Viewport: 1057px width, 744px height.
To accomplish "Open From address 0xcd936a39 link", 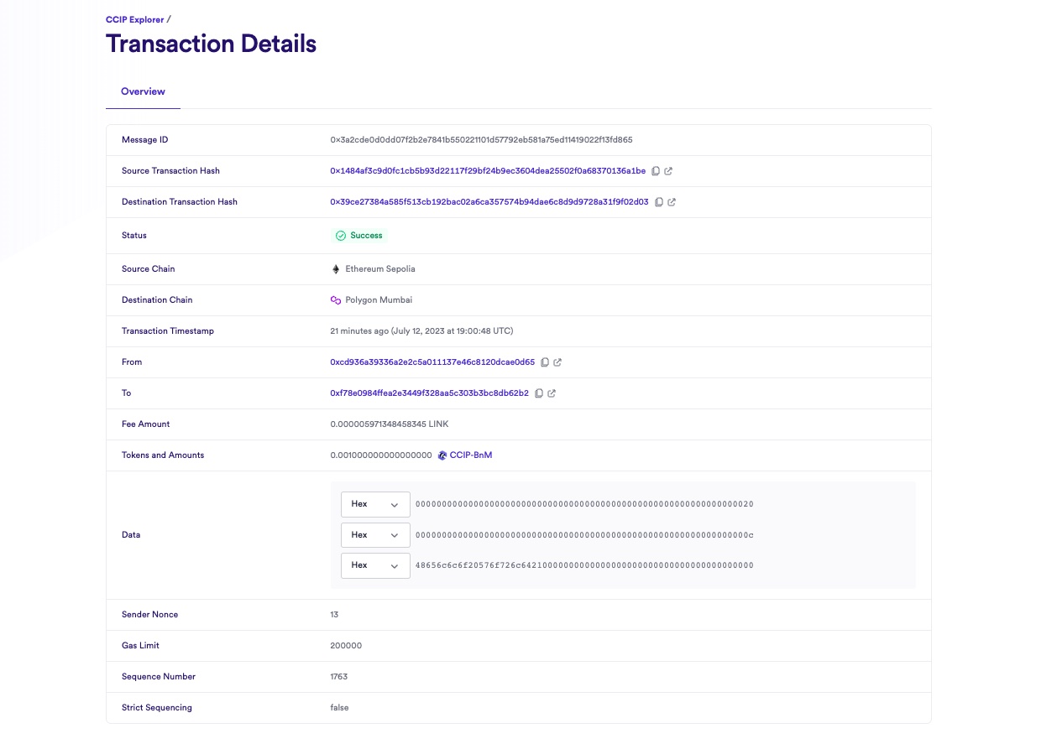I will [432, 362].
